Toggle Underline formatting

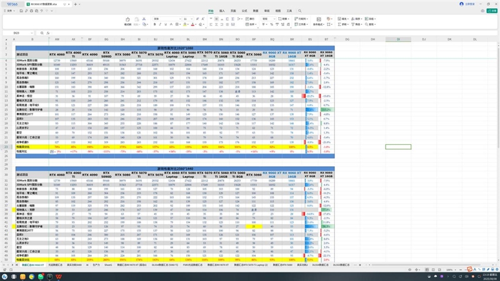pyautogui.click(x=166, y=24)
